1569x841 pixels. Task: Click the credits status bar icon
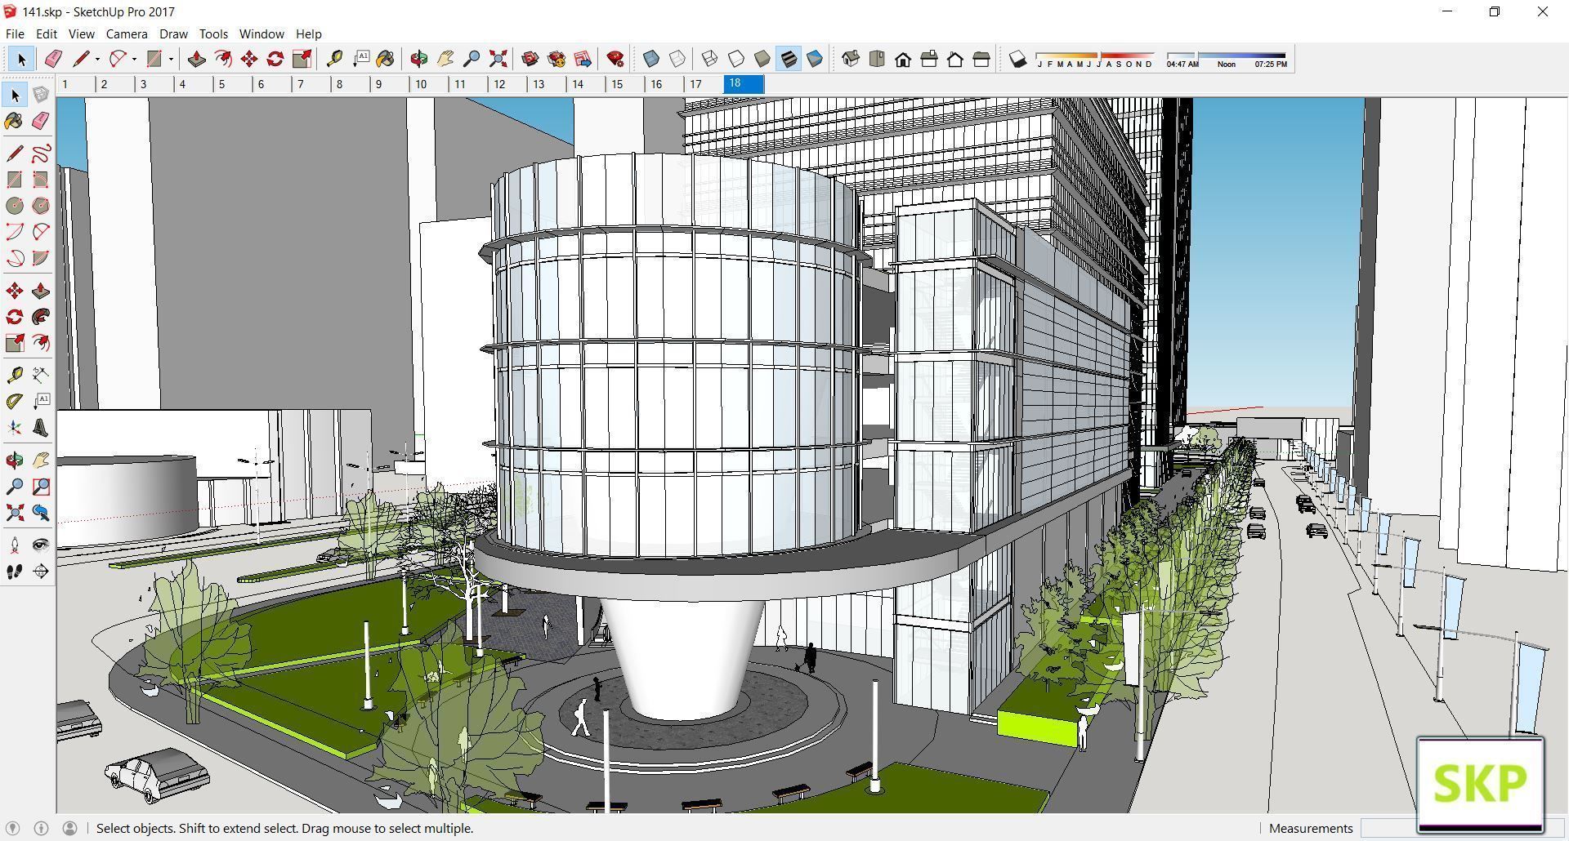(42, 828)
